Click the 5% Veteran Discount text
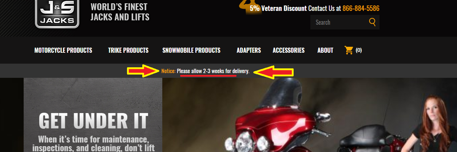This screenshot has height=152, width=457. click(x=278, y=8)
